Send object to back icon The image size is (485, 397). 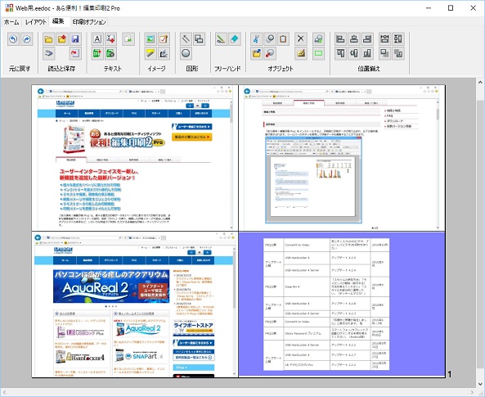coord(398,53)
